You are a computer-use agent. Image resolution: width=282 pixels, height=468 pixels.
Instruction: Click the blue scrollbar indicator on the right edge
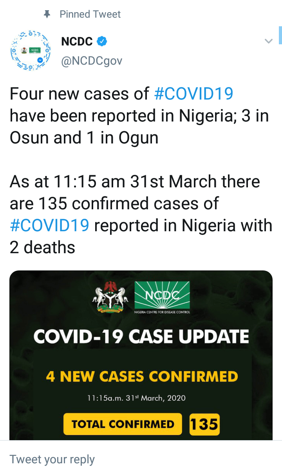(280, 35)
